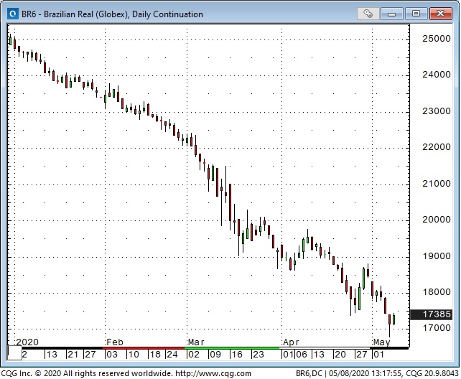Click the 24 date tick in February
The height and width of the screenshot is (379, 461).
172,355
